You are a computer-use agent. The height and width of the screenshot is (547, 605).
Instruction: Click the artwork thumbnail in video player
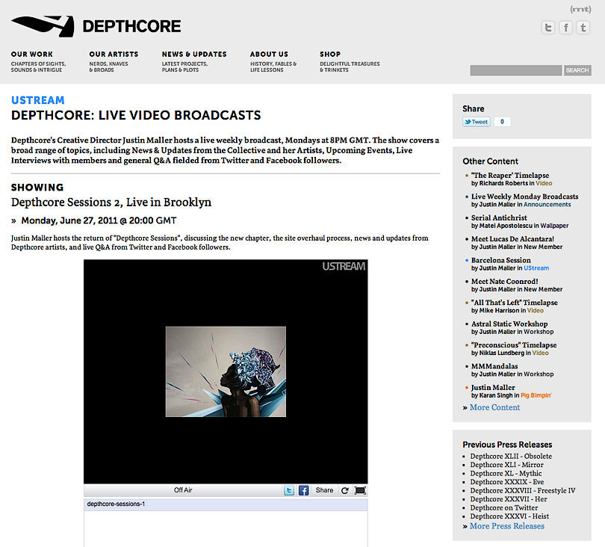tap(226, 371)
